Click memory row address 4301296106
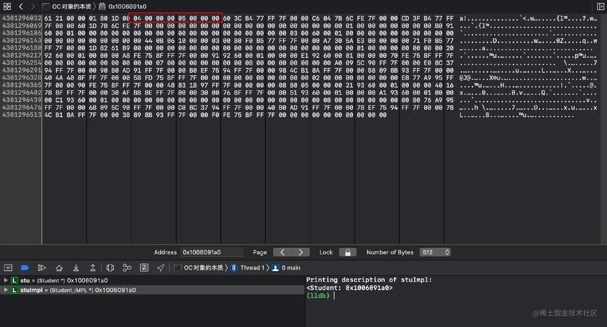This screenshot has width=607, height=327. coord(22,33)
